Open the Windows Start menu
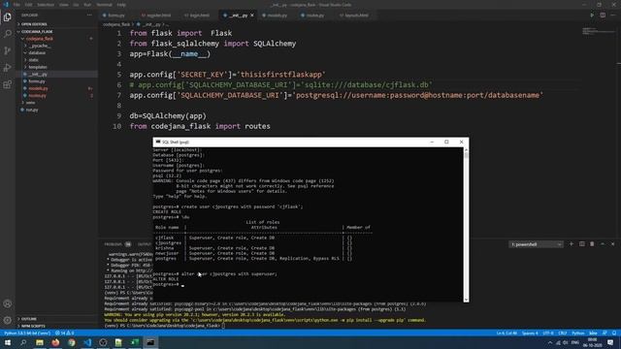Screen dimensions: 621x349 pos(8,342)
